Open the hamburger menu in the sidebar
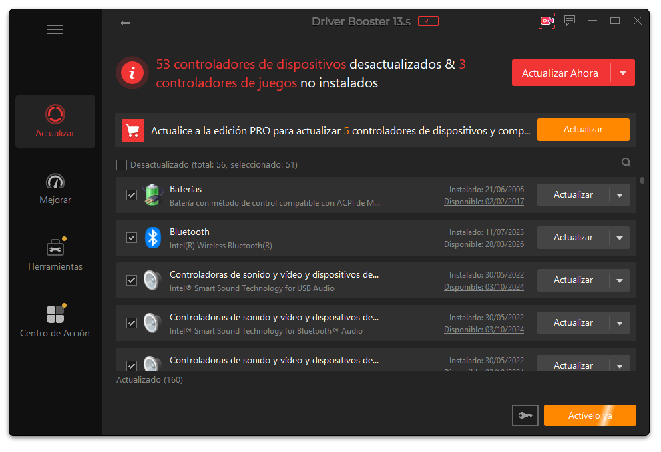Screen dimensions: 661x452 tap(55, 29)
